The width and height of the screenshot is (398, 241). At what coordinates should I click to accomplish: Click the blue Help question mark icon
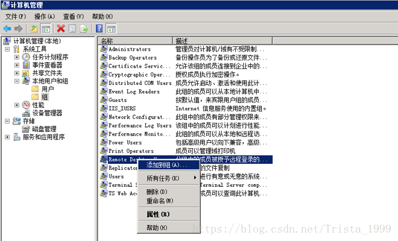99,29
